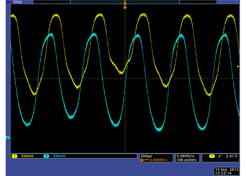
Task: Click the yellow trigger level arrow on right edge
Action: [x=238, y=66]
